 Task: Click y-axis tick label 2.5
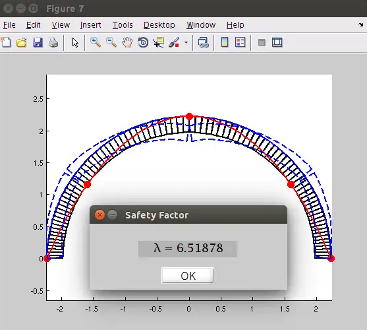(x=38, y=99)
